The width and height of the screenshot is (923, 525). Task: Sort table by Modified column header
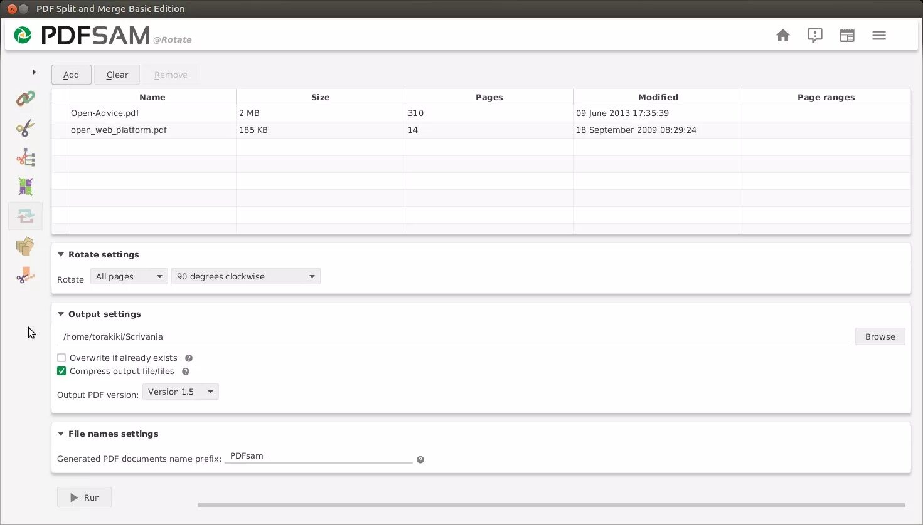pyautogui.click(x=658, y=97)
